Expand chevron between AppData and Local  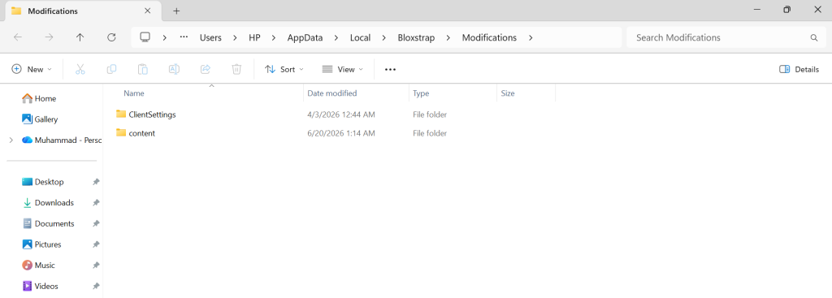[336, 37]
